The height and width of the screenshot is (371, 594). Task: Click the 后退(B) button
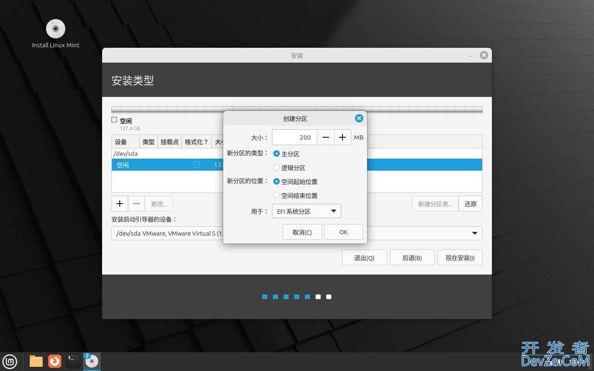click(x=412, y=258)
